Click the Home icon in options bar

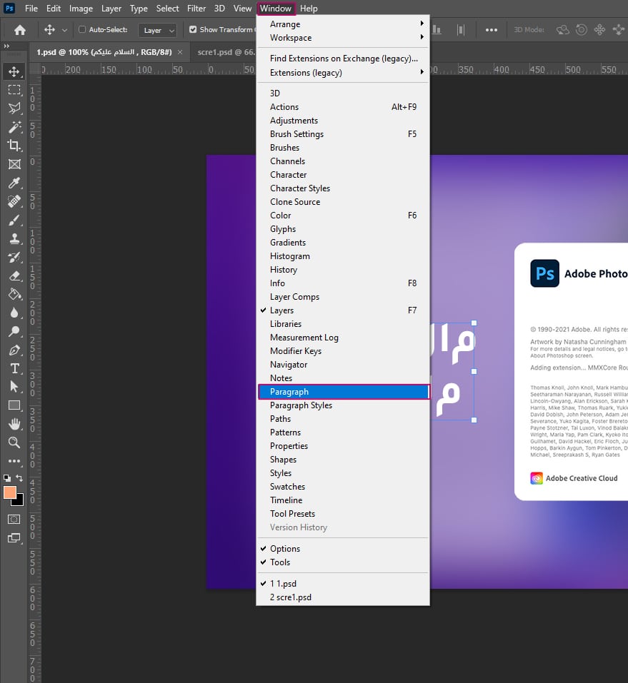point(19,30)
